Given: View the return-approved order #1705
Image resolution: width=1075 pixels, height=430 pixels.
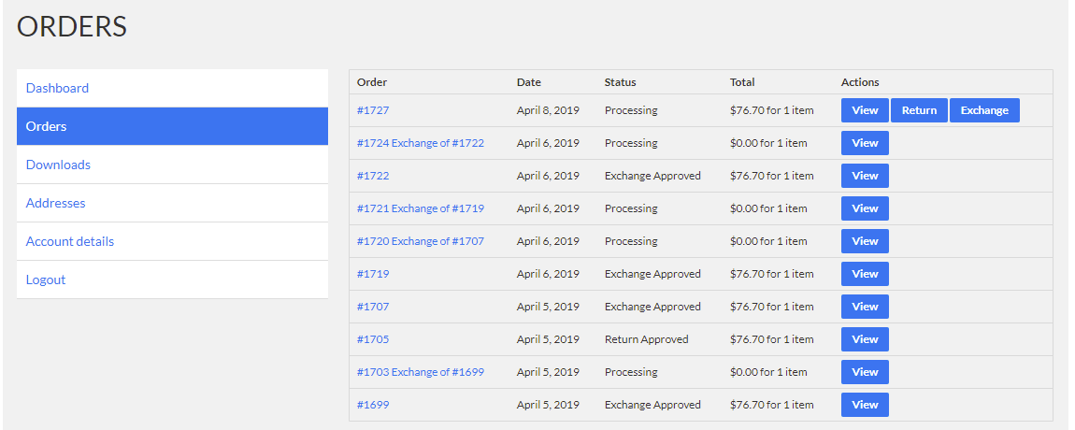Looking at the screenshot, I should click(x=865, y=339).
